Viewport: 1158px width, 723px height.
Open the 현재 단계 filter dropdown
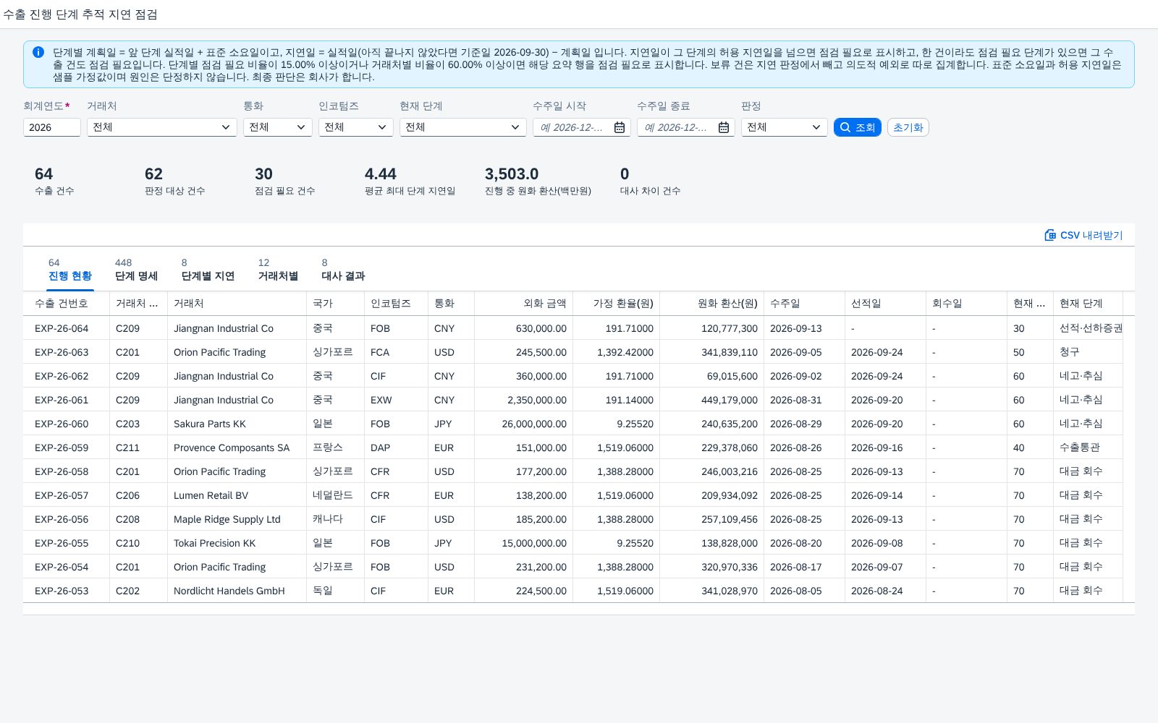pyautogui.click(x=463, y=127)
